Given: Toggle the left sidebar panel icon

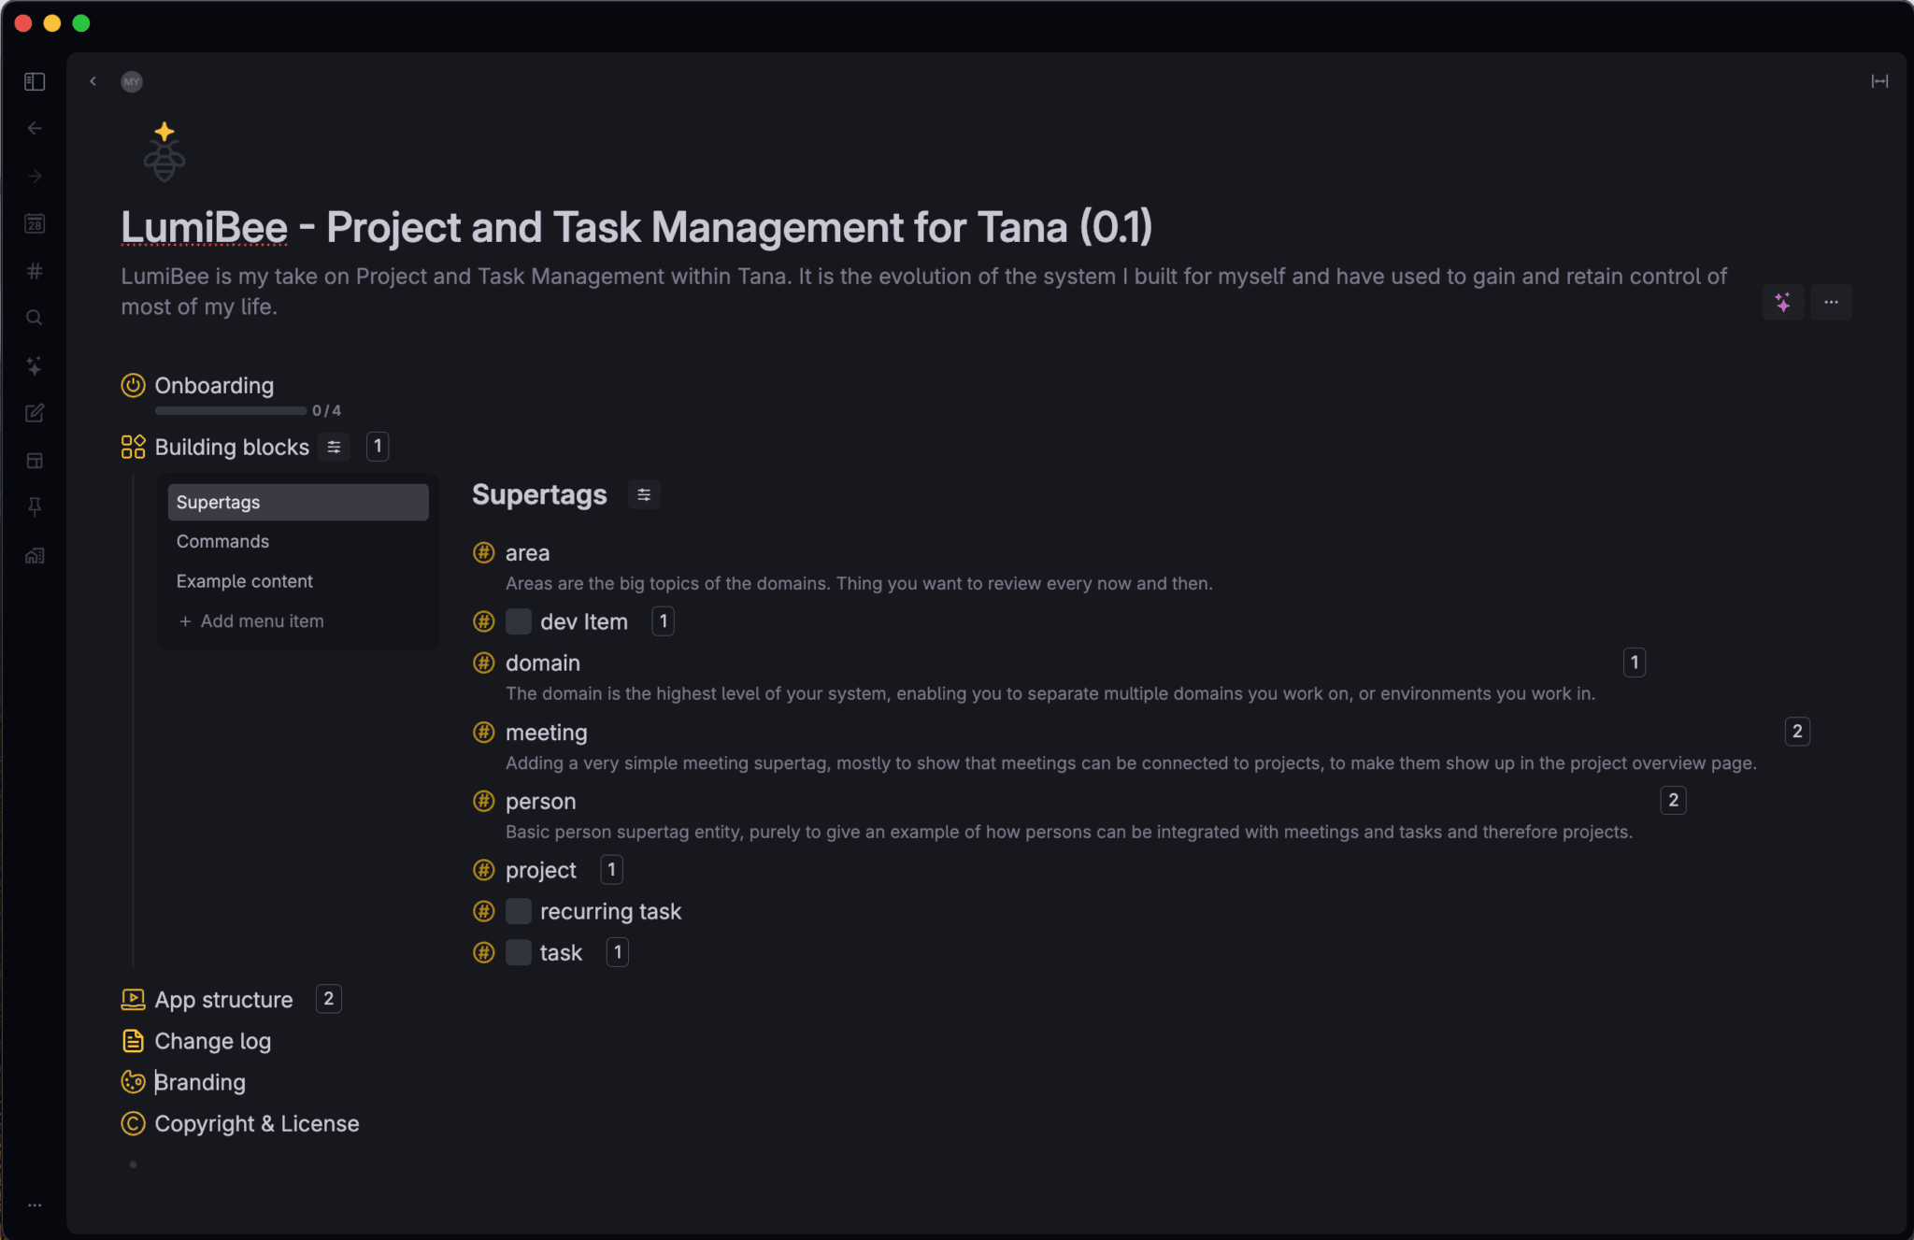Looking at the screenshot, I should coord(35,82).
